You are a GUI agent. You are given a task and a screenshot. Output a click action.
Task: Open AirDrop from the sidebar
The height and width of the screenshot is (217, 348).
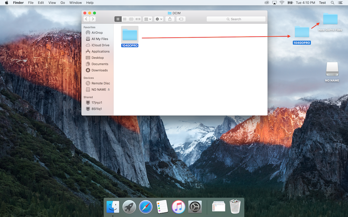(98, 32)
